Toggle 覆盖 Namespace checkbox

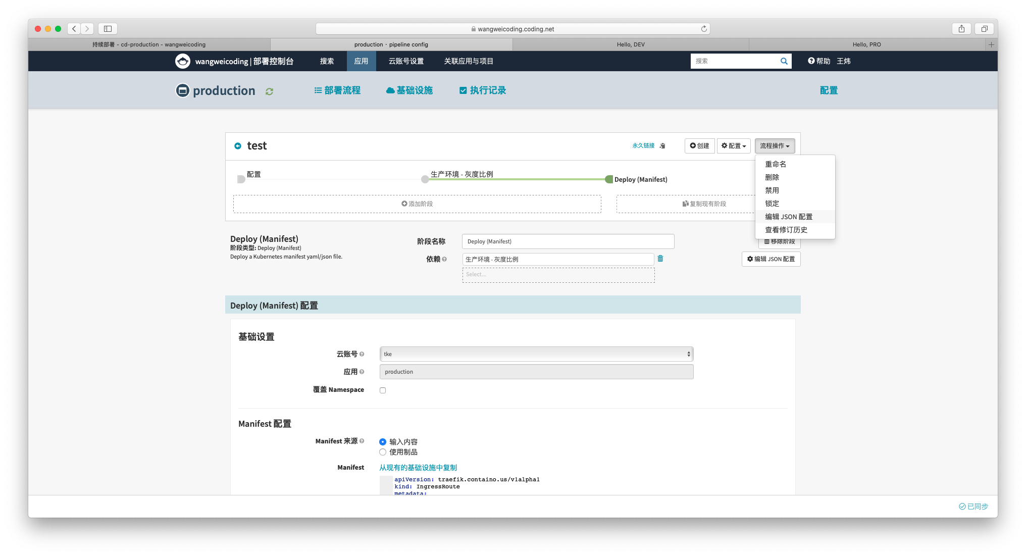(383, 390)
